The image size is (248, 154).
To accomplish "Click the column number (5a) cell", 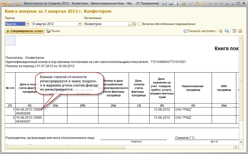I will 224,105.
